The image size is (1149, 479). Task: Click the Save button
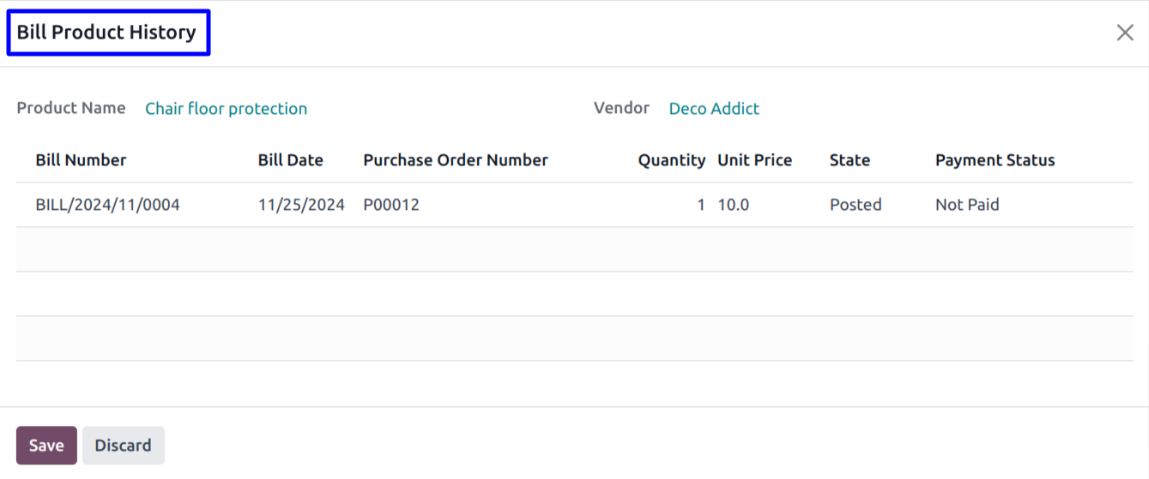tap(46, 446)
